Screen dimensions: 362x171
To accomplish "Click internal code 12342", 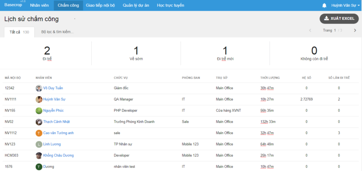I will [x=9, y=88].
